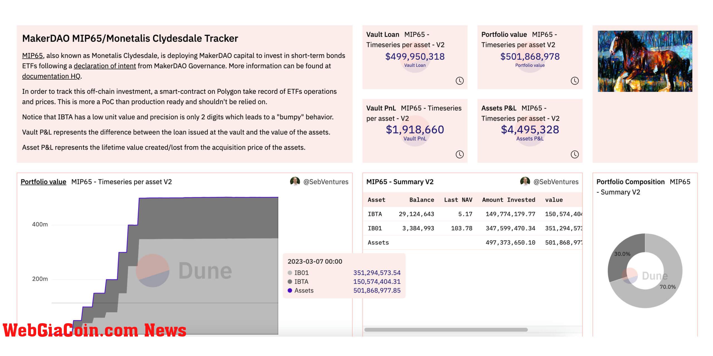713x356 pixels.
Task: Click the clock icon on Portfolio value card
Action: (575, 81)
